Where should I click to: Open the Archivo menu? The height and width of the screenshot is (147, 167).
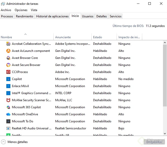[x=6, y=10]
